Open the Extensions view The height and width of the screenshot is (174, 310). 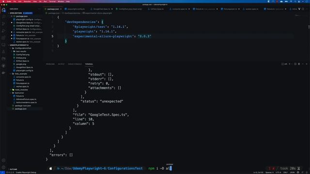tap(3, 38)
